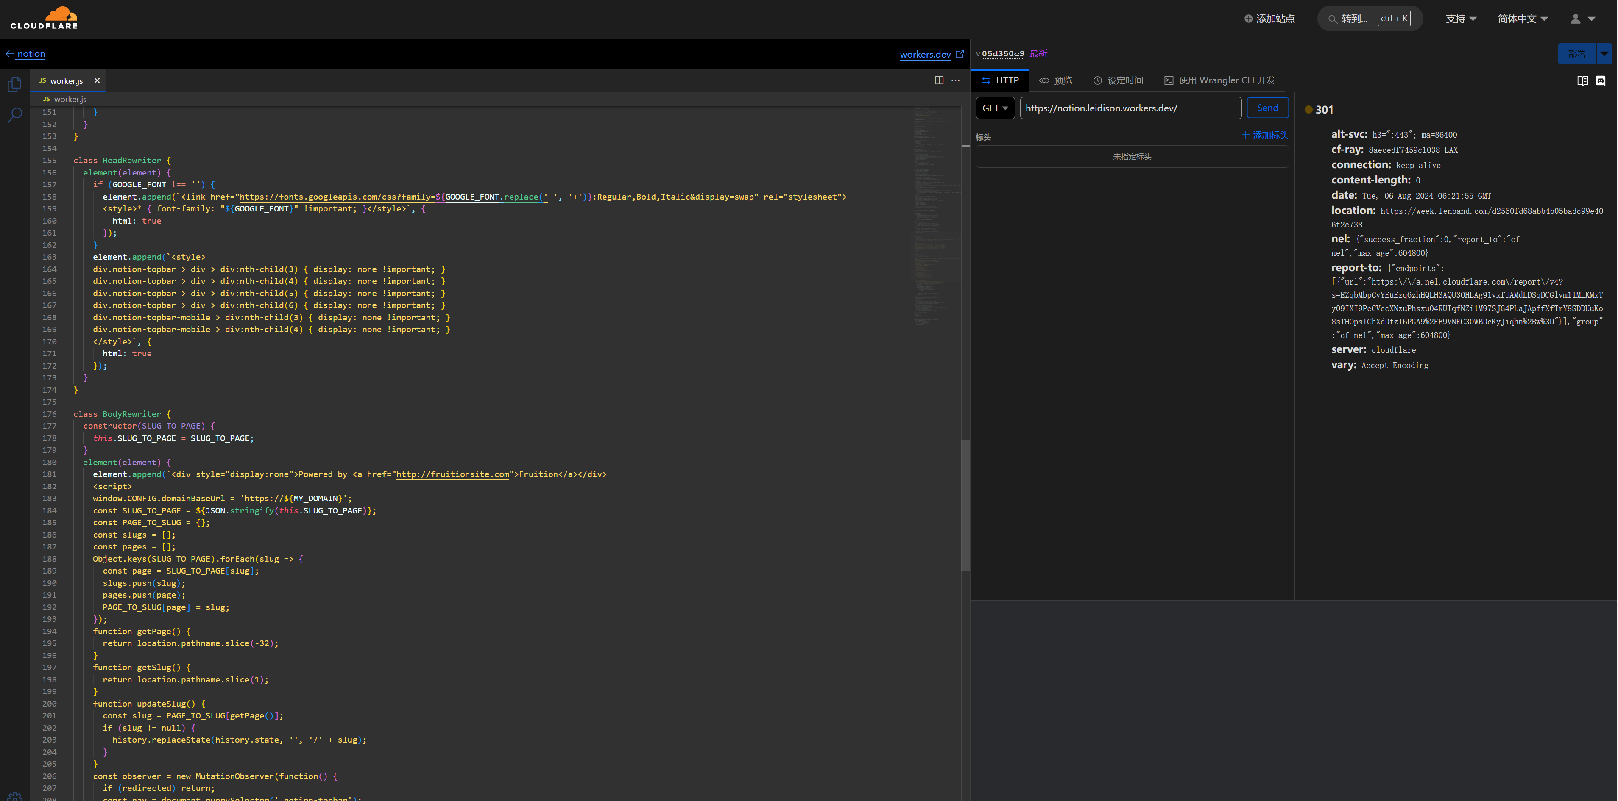This screenshot has height=801, width=1618.
Task: Click the Cloudflare logo
Action: [x=44, y=18]
